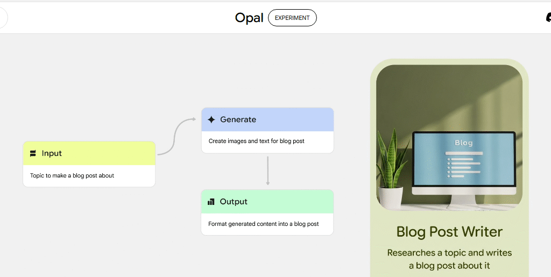Select the Input node header
This screenshot has width=551, height=277.
point(89,153)
